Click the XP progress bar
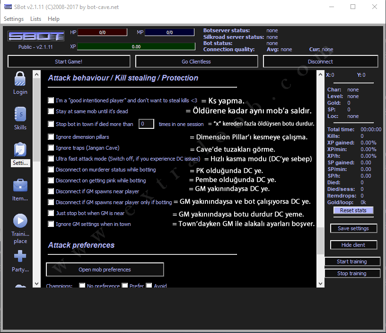 (x=136, y=46)
